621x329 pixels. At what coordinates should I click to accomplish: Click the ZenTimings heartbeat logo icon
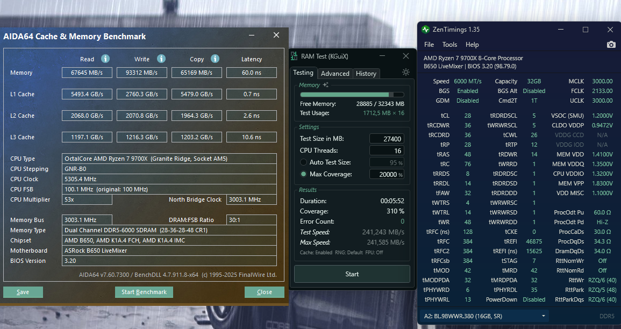426,29
